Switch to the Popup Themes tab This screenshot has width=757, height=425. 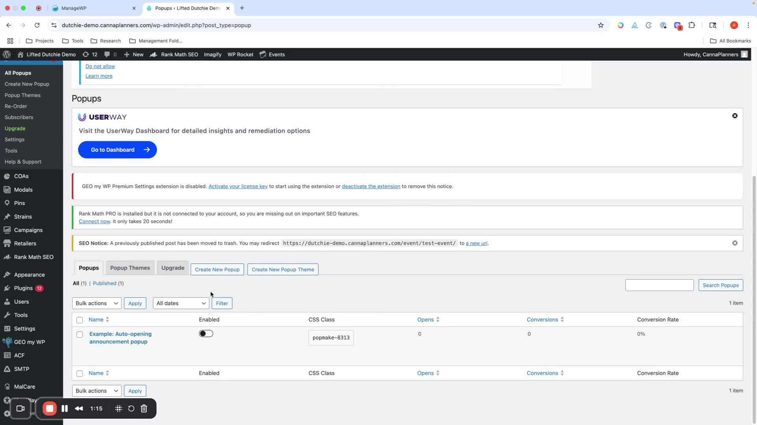click(130, 268)
